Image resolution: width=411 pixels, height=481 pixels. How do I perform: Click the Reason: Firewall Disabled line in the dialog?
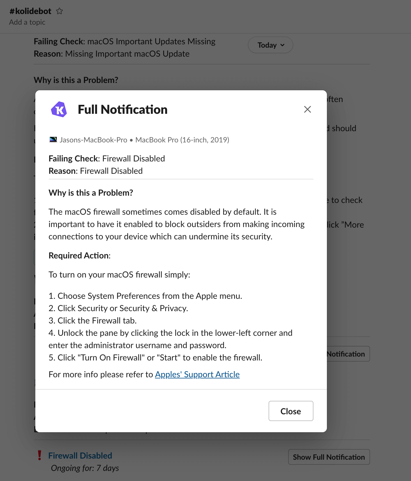(x=96, y=171)
